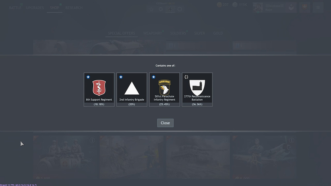
Task: Open the hamburger main menu
Action: tap(318, 8)
